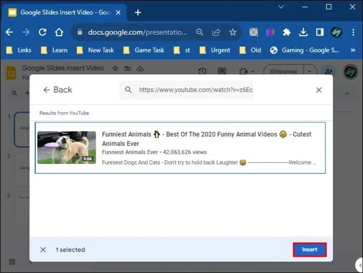
Task: Click the YouTube URL search field
Action: click(x=186, y=90)
